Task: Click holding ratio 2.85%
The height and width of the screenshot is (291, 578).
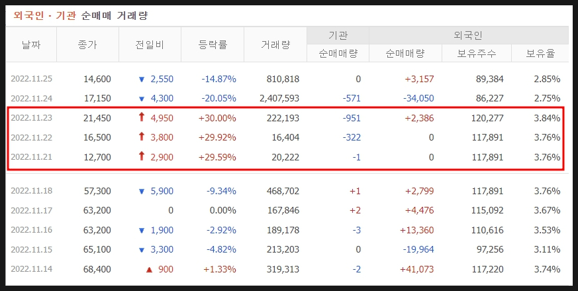Action: [549, 79]
